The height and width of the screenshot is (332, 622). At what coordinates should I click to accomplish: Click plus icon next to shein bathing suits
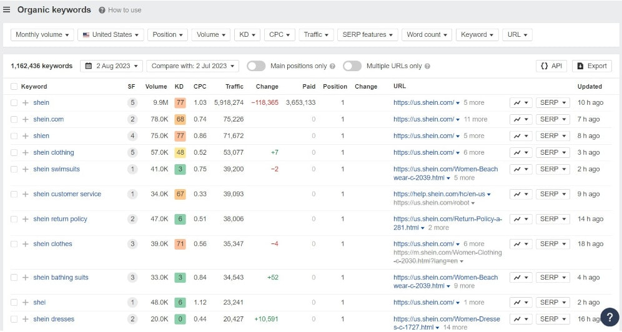click(26, 278)
